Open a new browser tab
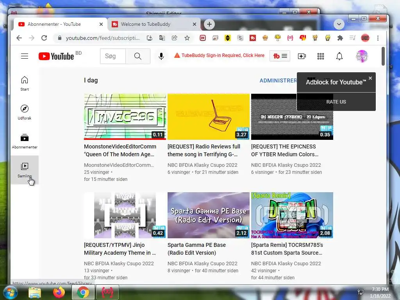Viewport: 400px width, 300px height. [x=209, y=24]
